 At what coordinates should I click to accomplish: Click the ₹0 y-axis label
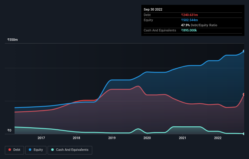(9, 130)
